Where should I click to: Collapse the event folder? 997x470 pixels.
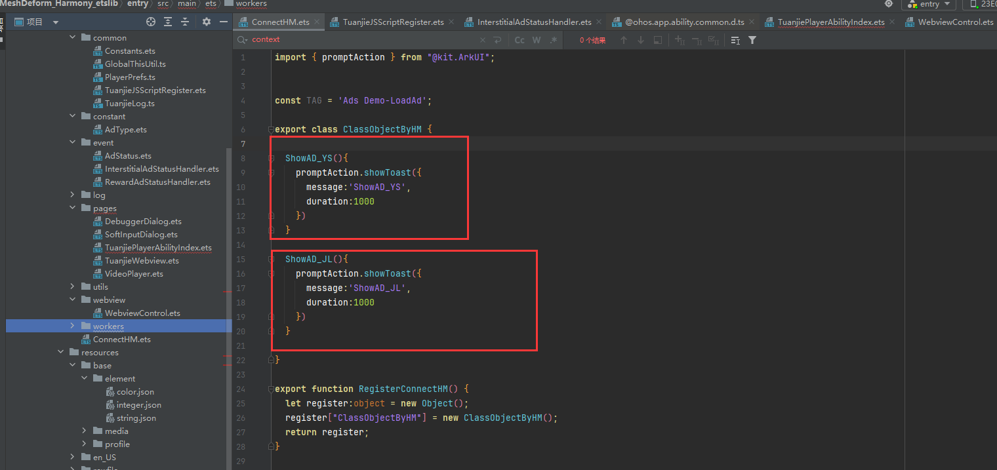72,142
